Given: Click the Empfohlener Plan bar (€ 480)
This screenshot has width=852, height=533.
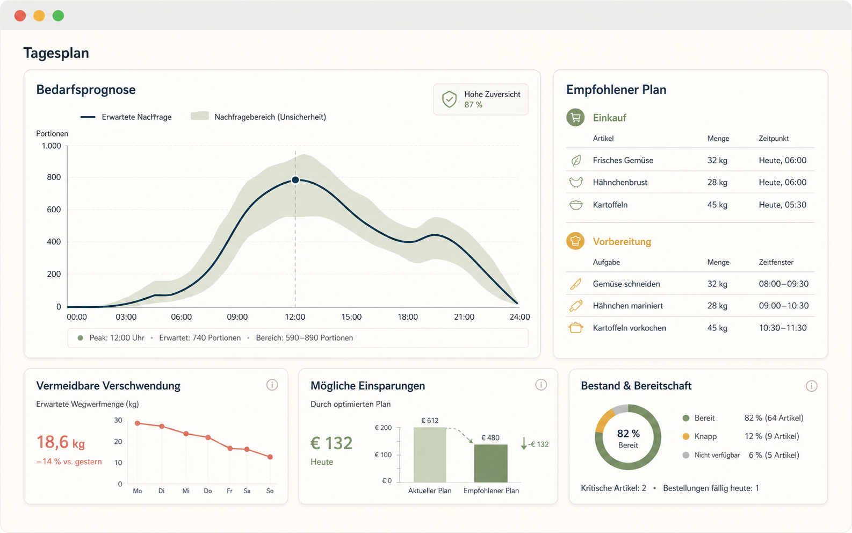Looking at the screenshot, I should (x=491, y=463).
